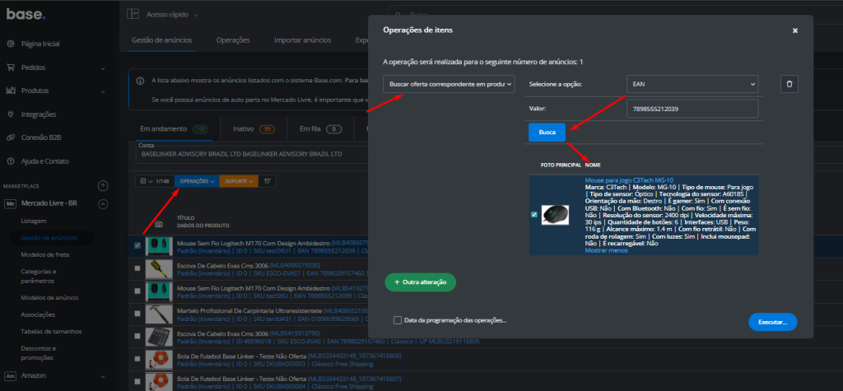Image resolution: width=843 pixels, height=391 pixels.
Task: Expand the Pedidos menu chevron
Action: click(103, 67)
